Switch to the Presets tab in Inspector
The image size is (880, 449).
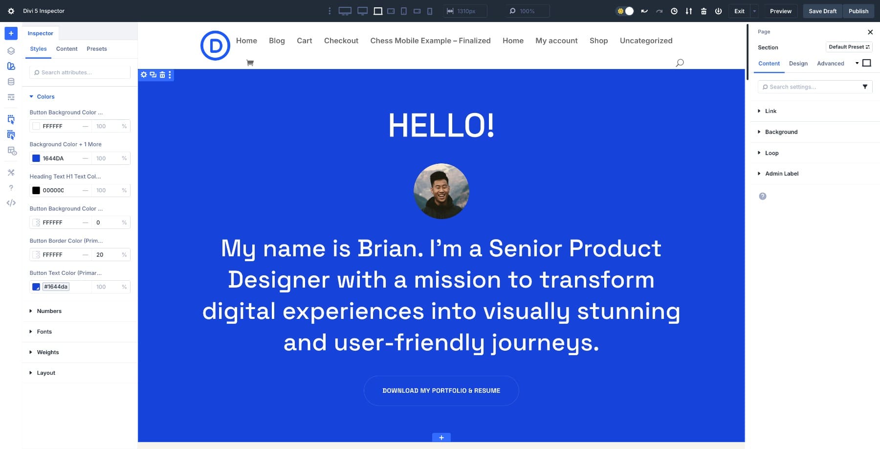(96, 49)
